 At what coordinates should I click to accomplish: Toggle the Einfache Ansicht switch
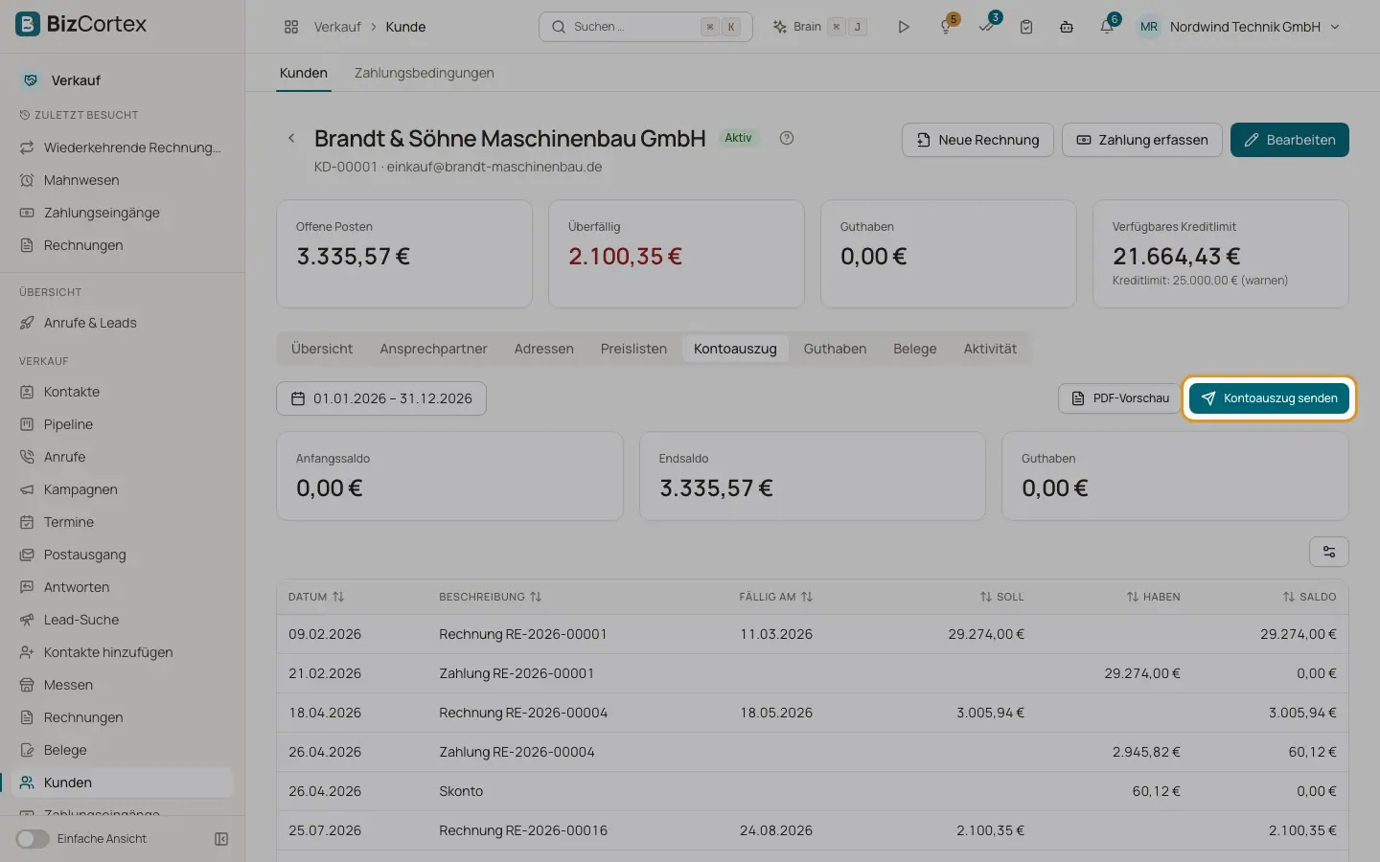(x=33, y=839)
